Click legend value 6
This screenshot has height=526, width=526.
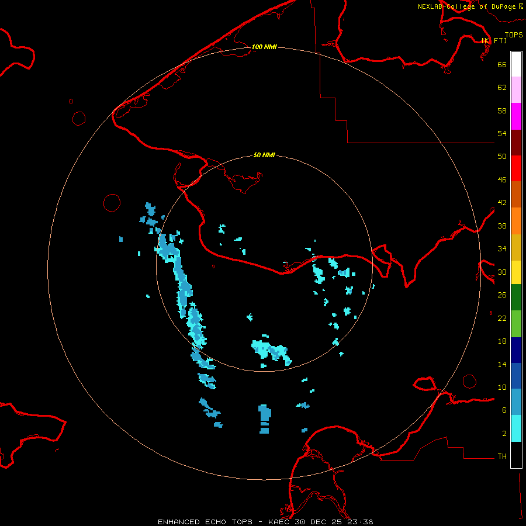(504, 410)
